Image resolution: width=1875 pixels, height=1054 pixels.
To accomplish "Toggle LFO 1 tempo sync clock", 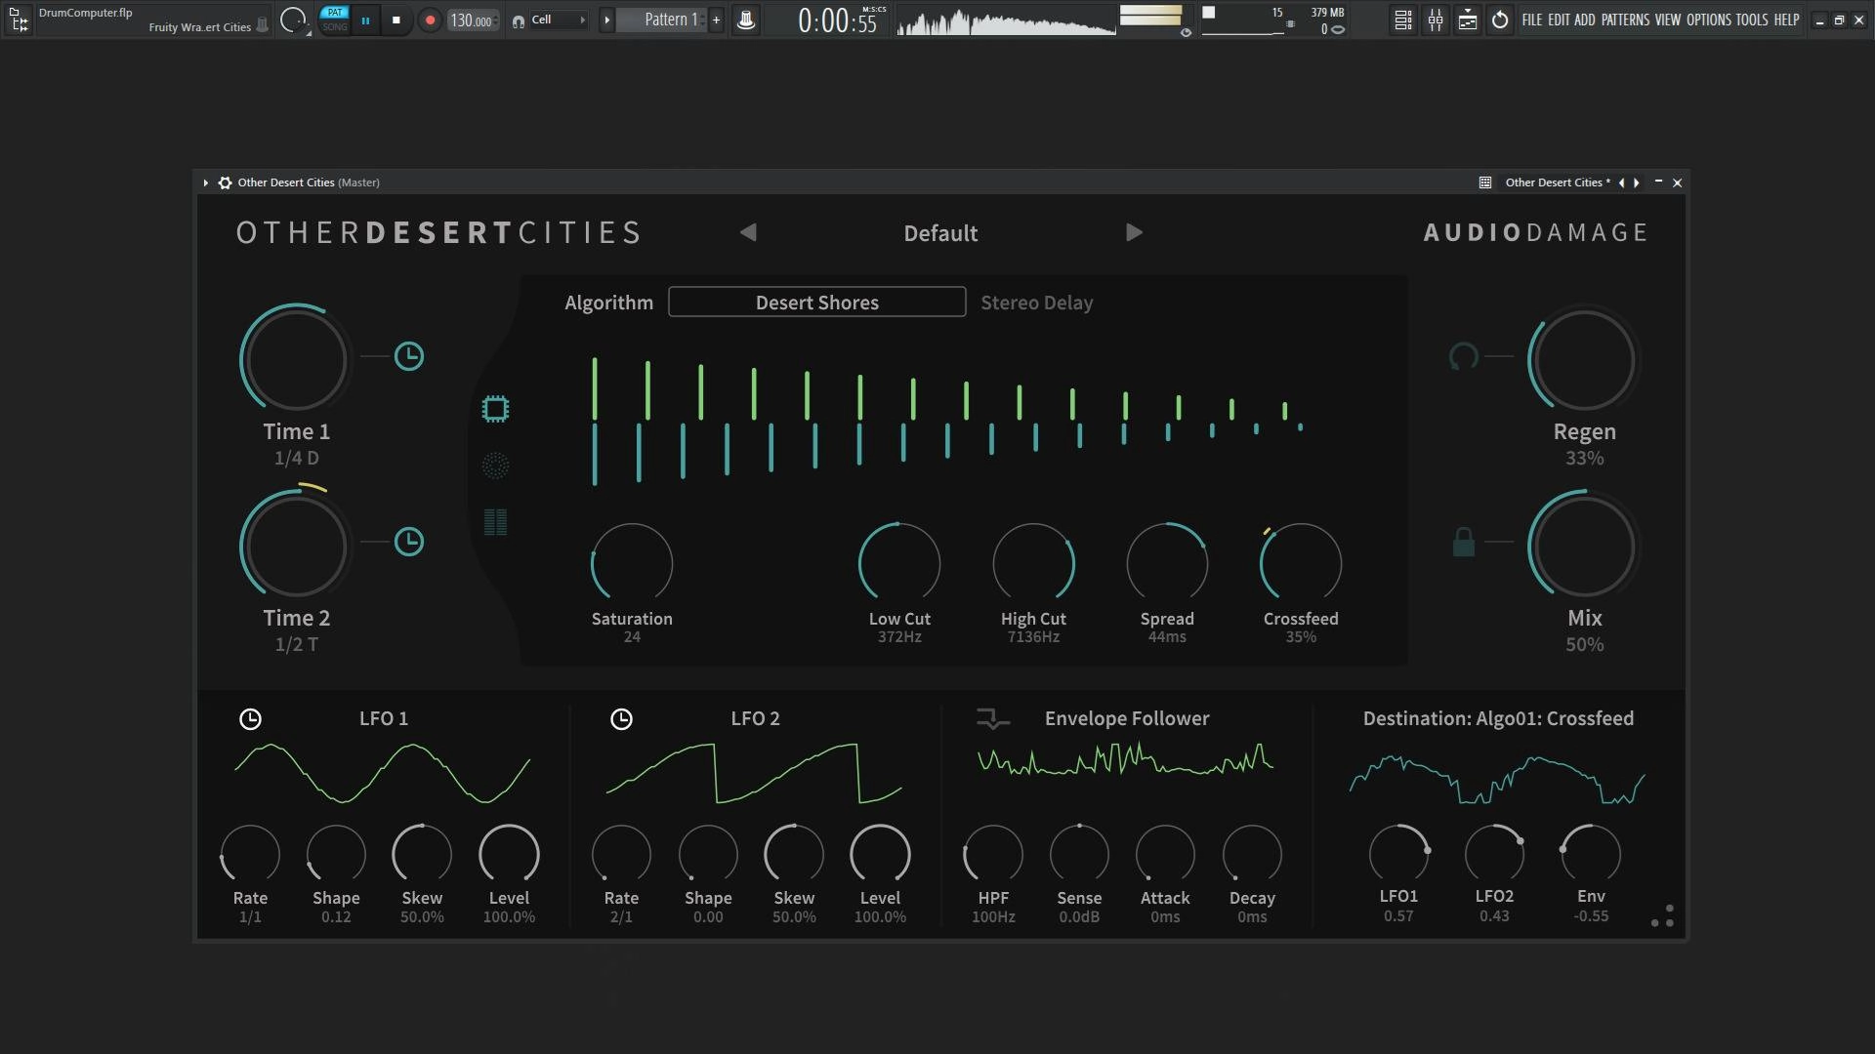I will pos(250,719).
